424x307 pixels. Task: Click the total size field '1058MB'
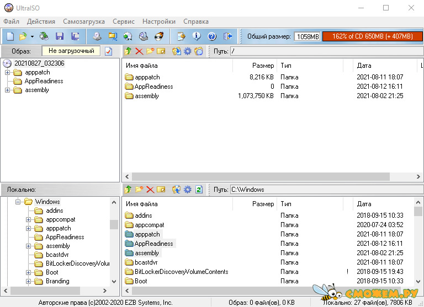(x=308, y=36)
